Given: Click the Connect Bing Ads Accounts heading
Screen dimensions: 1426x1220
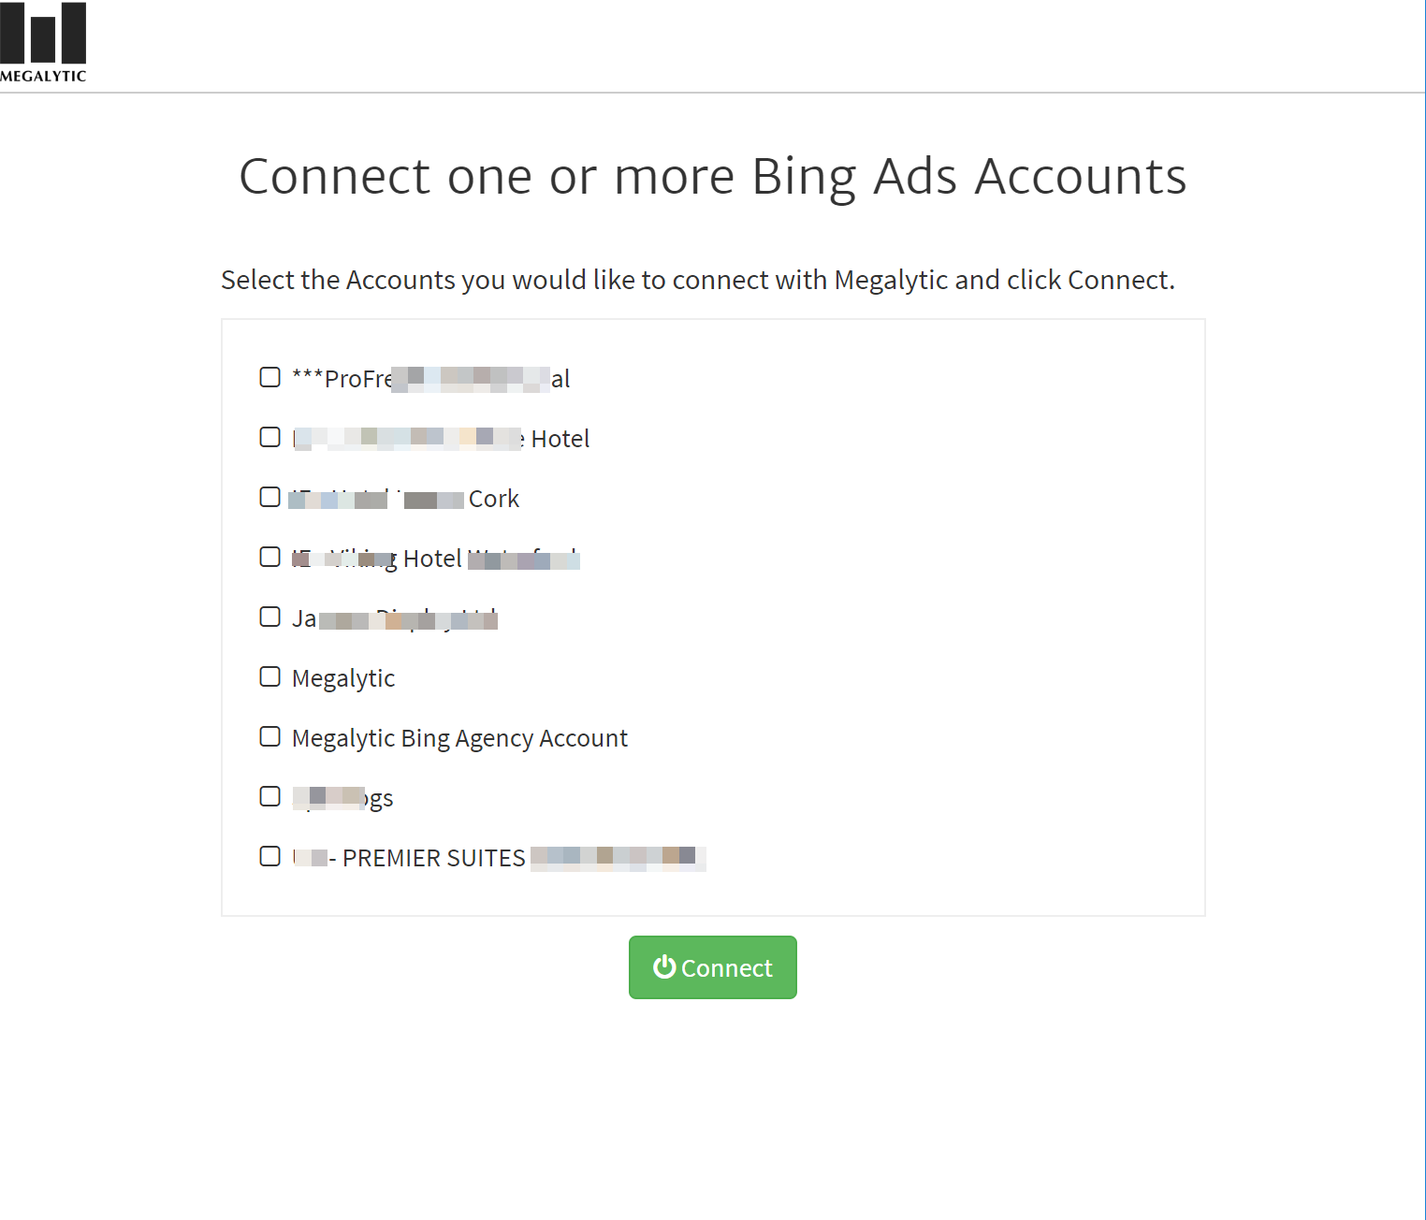Looking at the screenshot, I should pos(712,176).
